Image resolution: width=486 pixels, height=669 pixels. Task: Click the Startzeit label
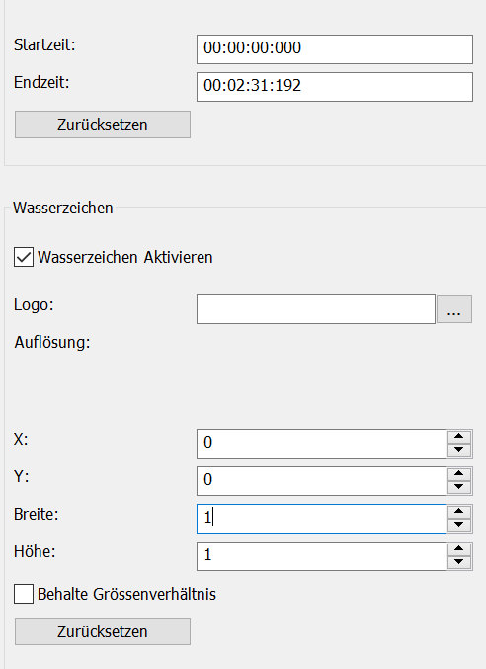coord(44,44)
